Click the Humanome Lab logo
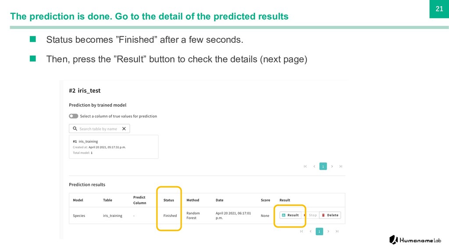The width and height of the screenshot is (449, 252). [x=415, y=240]
